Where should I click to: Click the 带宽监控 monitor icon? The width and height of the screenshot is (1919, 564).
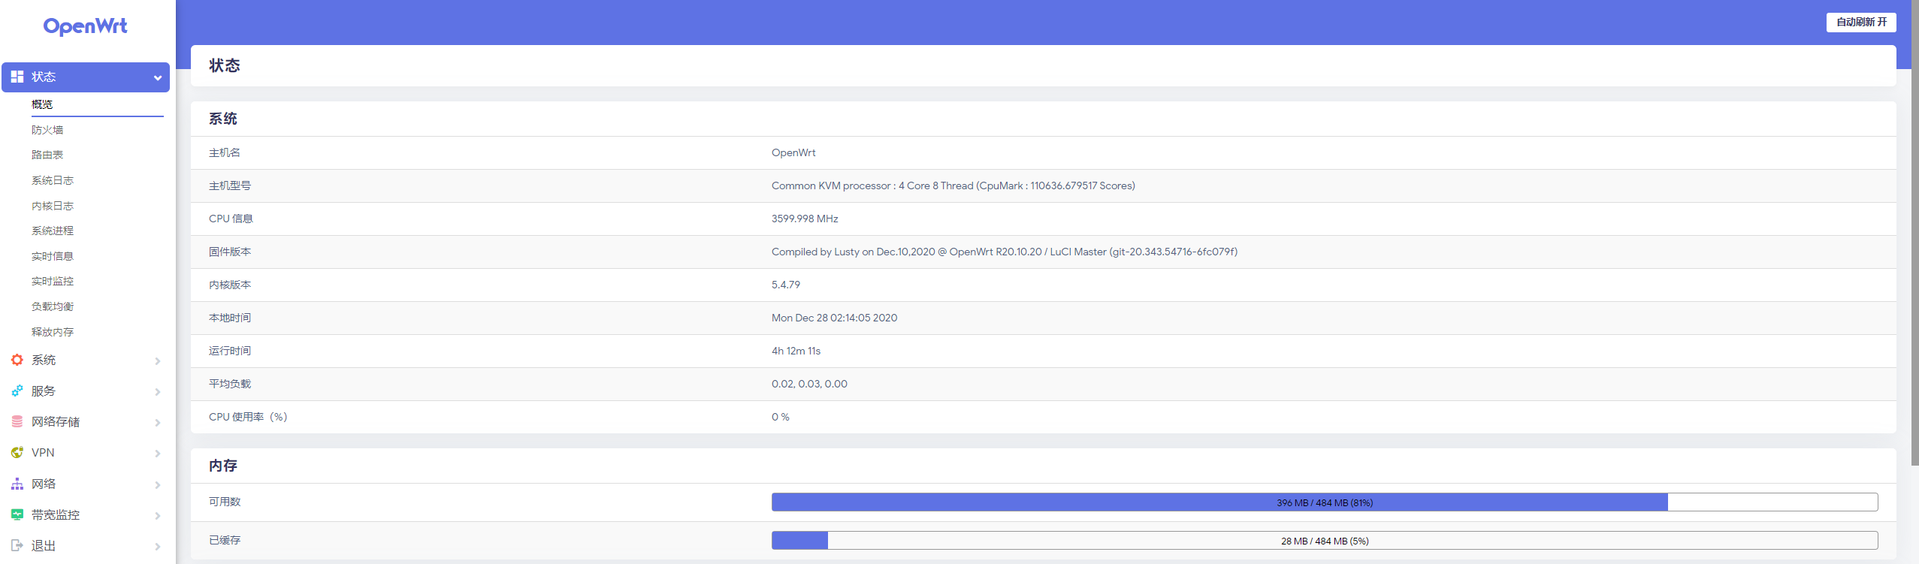click(x=17, y=514)
